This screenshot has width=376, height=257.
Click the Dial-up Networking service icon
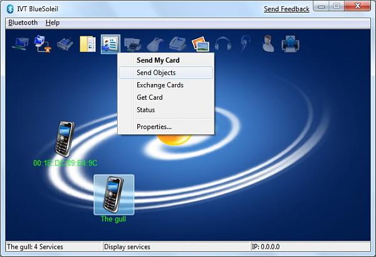click(43, 44)
